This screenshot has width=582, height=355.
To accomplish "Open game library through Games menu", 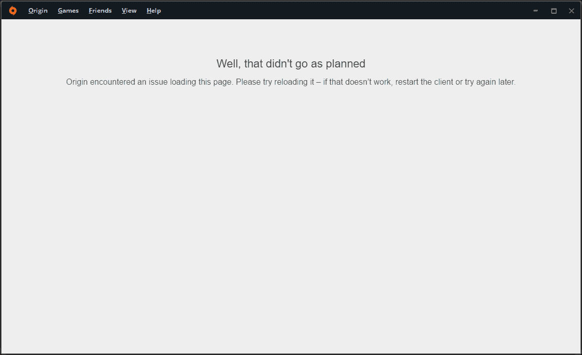I will pos(68,10).
